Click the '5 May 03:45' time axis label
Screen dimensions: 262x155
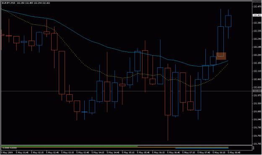83,152
